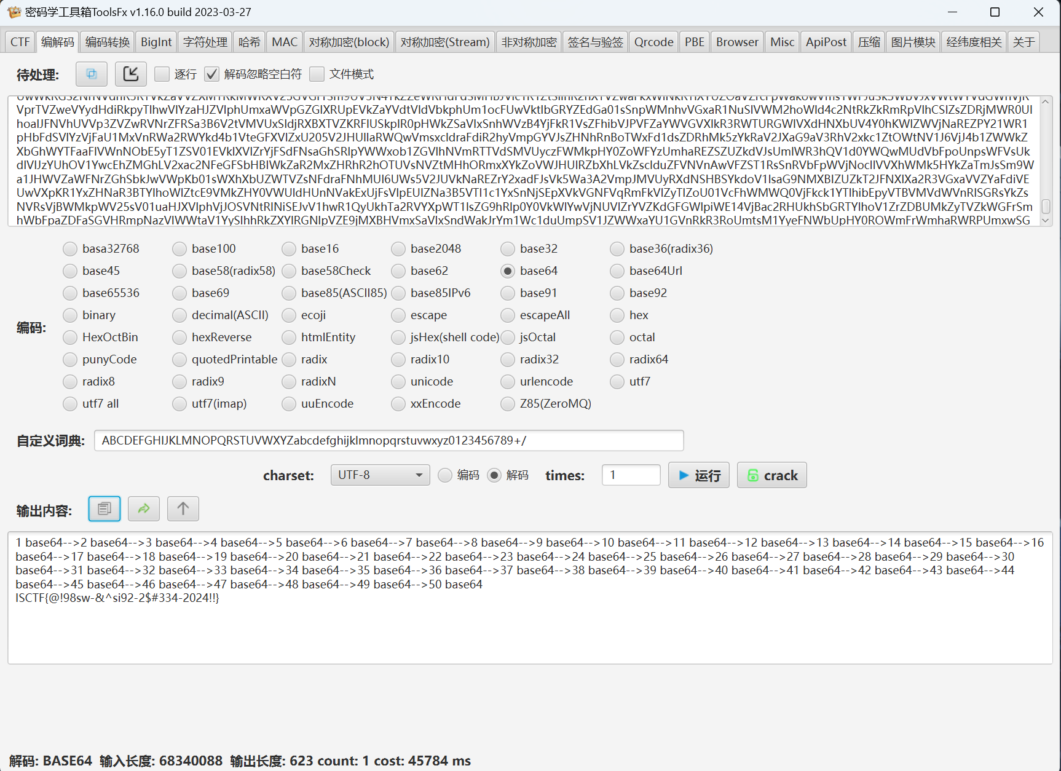
Task: Switch to the Misc tab
Action: pos(782,42)
